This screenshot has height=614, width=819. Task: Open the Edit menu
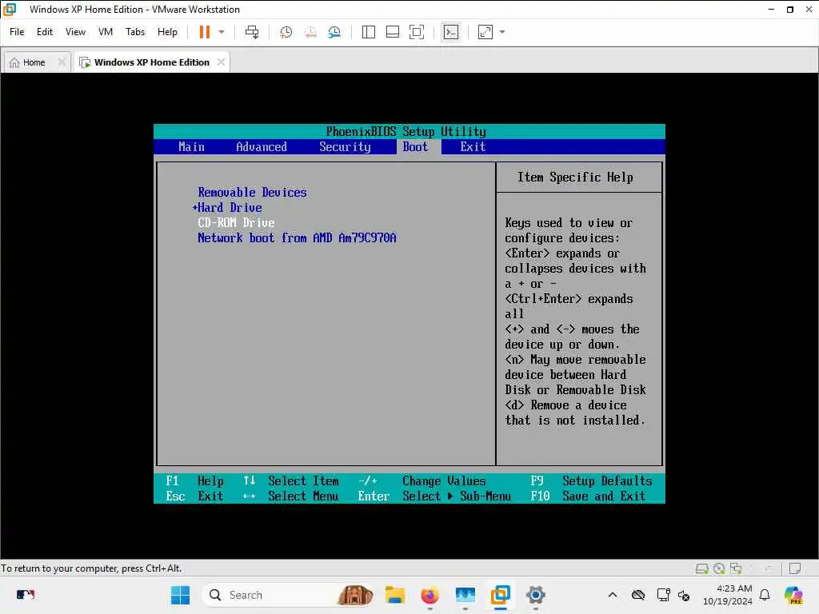tap(45, 32)
